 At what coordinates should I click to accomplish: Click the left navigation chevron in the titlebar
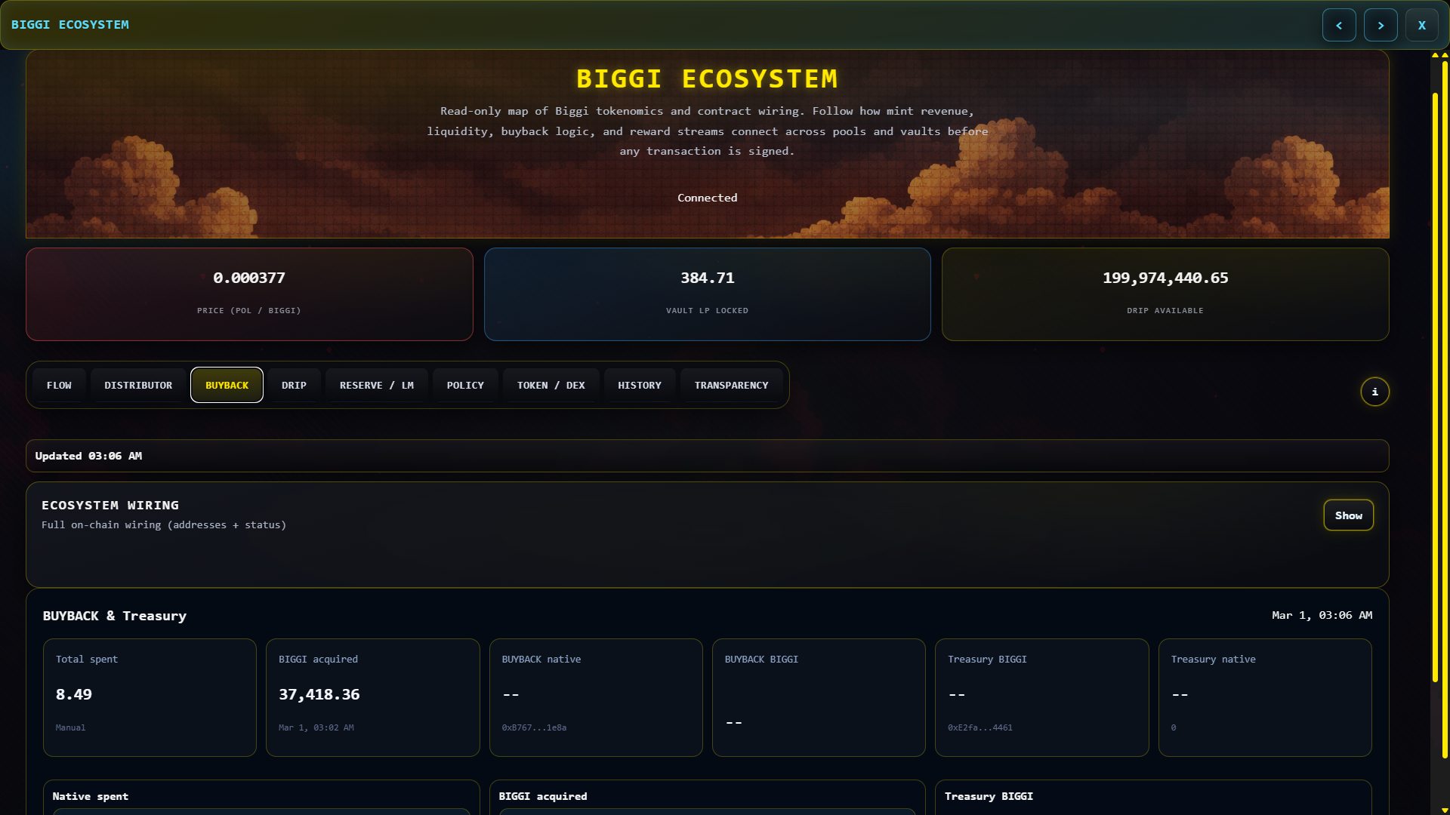(x=1339, y=25)
